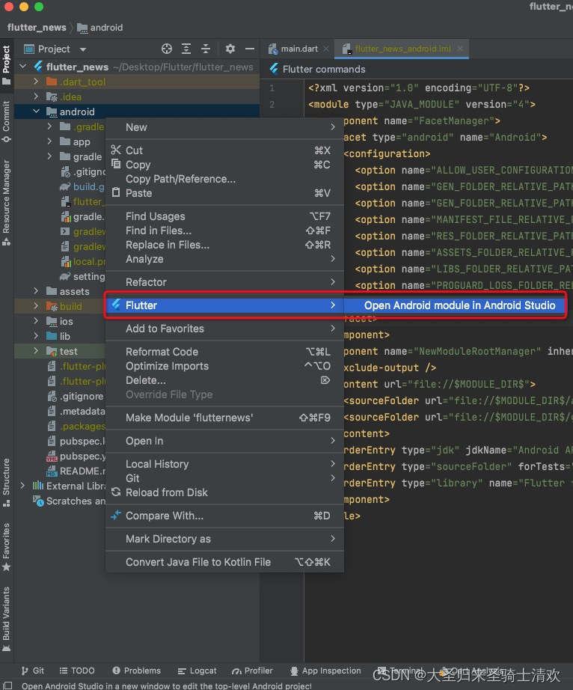Expand the build folder
This screenshot has height=690, width=573.
coord(36,306)
